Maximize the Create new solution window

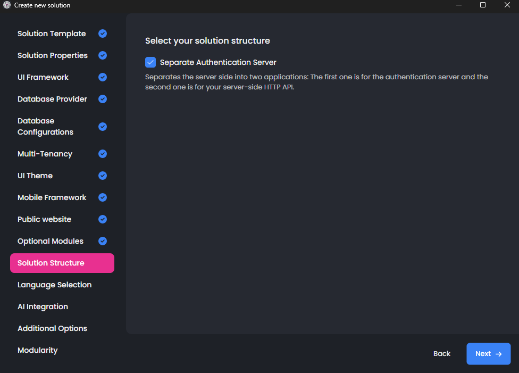[483, 5]
